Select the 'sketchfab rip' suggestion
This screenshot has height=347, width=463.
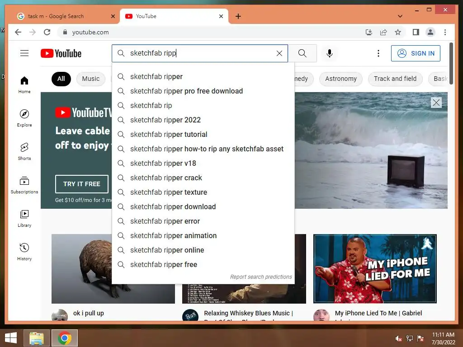pyautogui.click(x=203, y=106)
